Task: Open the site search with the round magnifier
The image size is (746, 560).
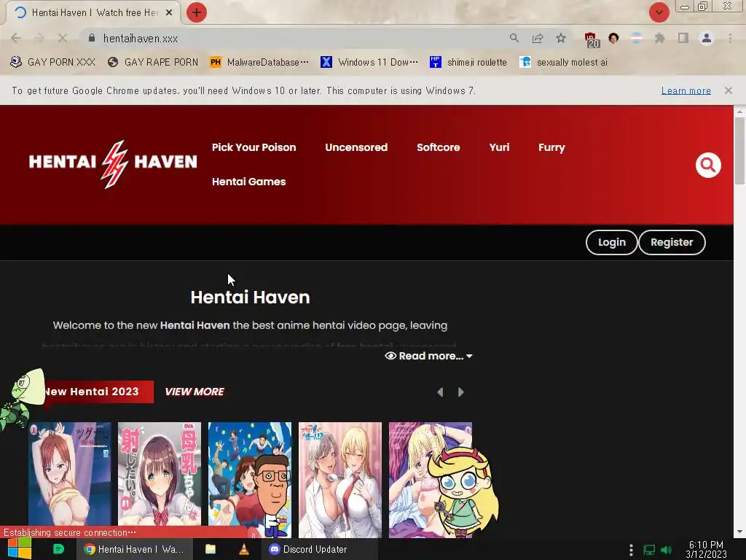Action: (708, 165)
